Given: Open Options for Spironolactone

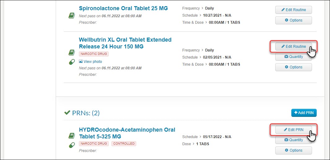Looking at the screenshot, I should tap(293, 20).
